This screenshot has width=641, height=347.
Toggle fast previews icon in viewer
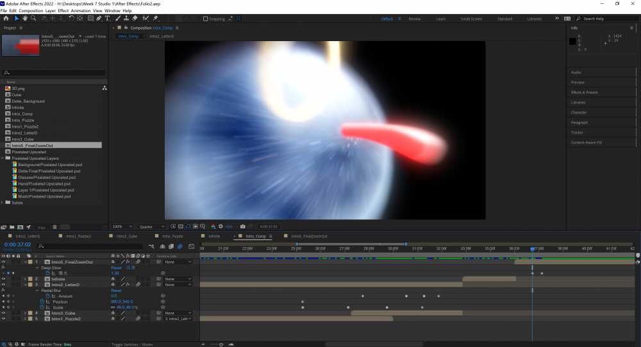click(173, 226)
